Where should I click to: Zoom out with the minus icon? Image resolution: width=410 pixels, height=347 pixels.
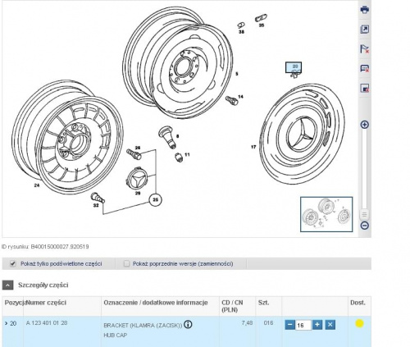pyautogui.click(x=365, y=226)
